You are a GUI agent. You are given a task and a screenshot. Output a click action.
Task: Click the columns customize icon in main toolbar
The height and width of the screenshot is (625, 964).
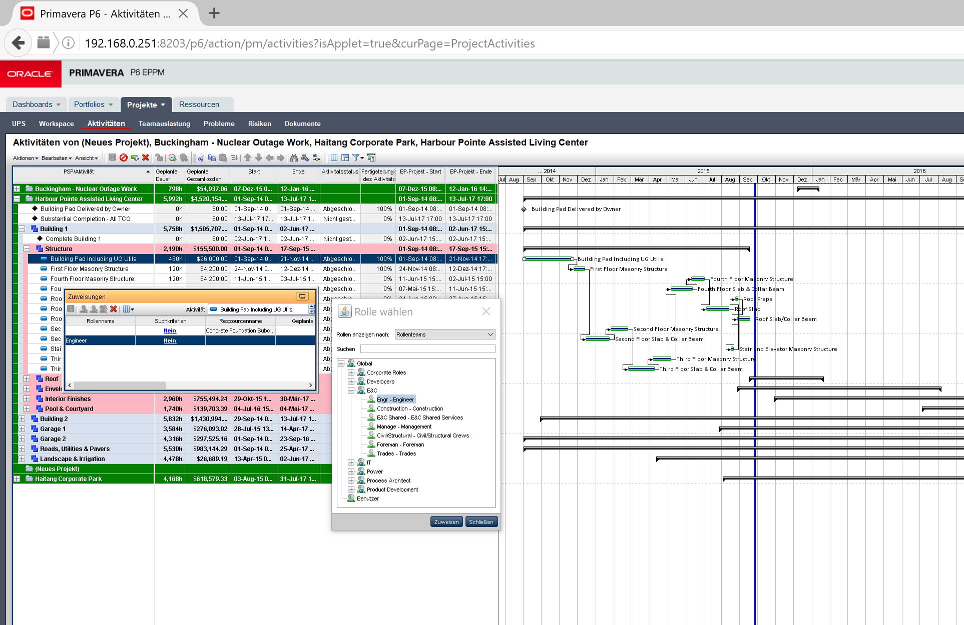pyautogui.click(x=334, y=157)
